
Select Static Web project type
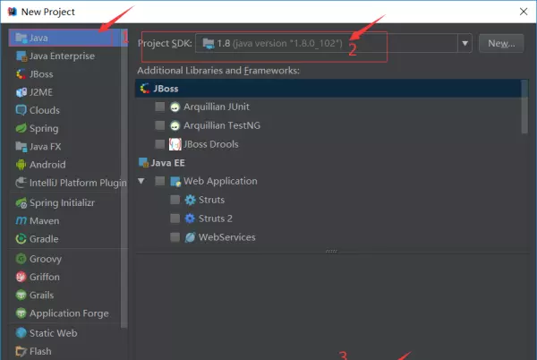(65, 333)
